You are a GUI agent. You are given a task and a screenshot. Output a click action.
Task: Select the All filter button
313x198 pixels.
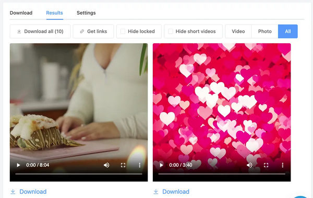(287, 31)
